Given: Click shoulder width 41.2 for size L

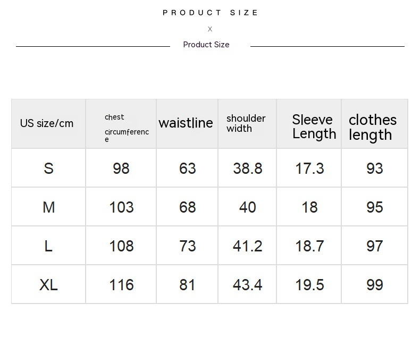Looking at the screenshot, I should coord(247,246).
